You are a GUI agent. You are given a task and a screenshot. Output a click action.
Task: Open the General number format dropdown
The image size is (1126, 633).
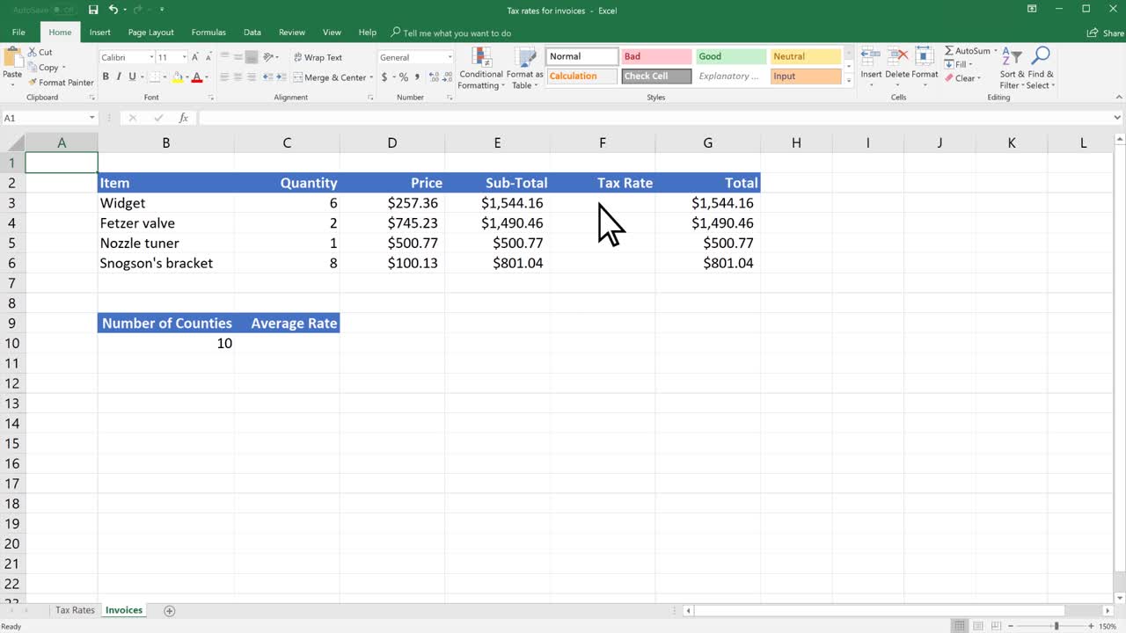(x=450, y=57)
